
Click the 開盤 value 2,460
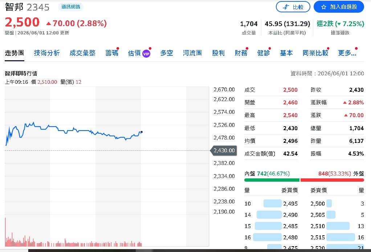290,103
